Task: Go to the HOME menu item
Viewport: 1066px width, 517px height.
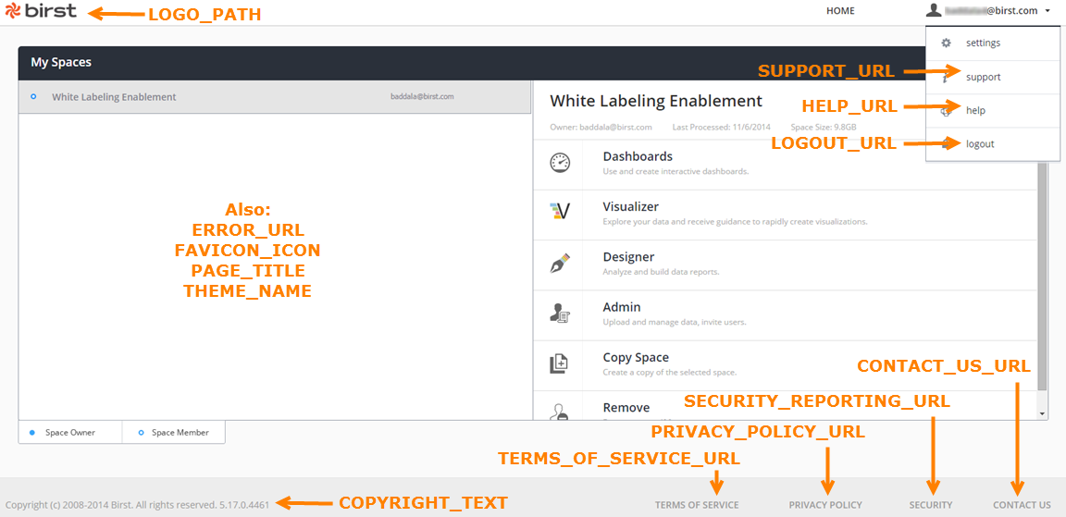Action: tap(840, 11)
